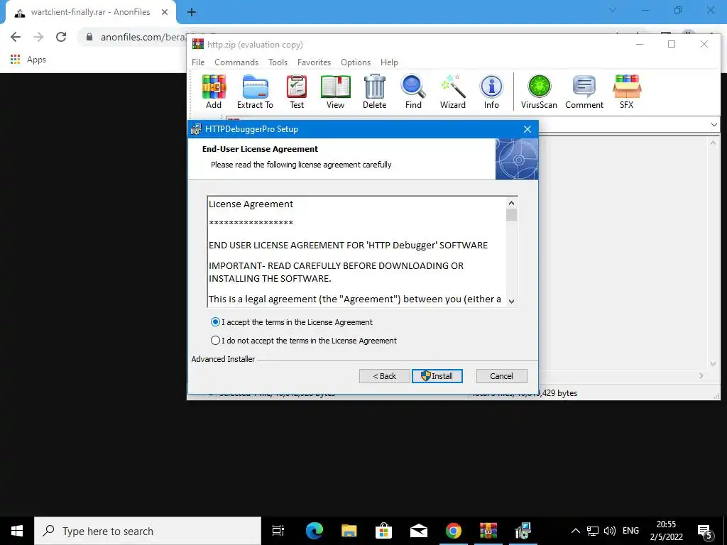The image size is (727, 545).
Task: Cancel the HTTPDebuggerPro setup
Action: pos(502,376)
